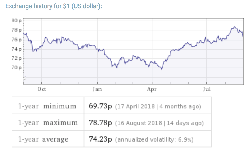Select the 69.73p minimum value

[100, 106]
